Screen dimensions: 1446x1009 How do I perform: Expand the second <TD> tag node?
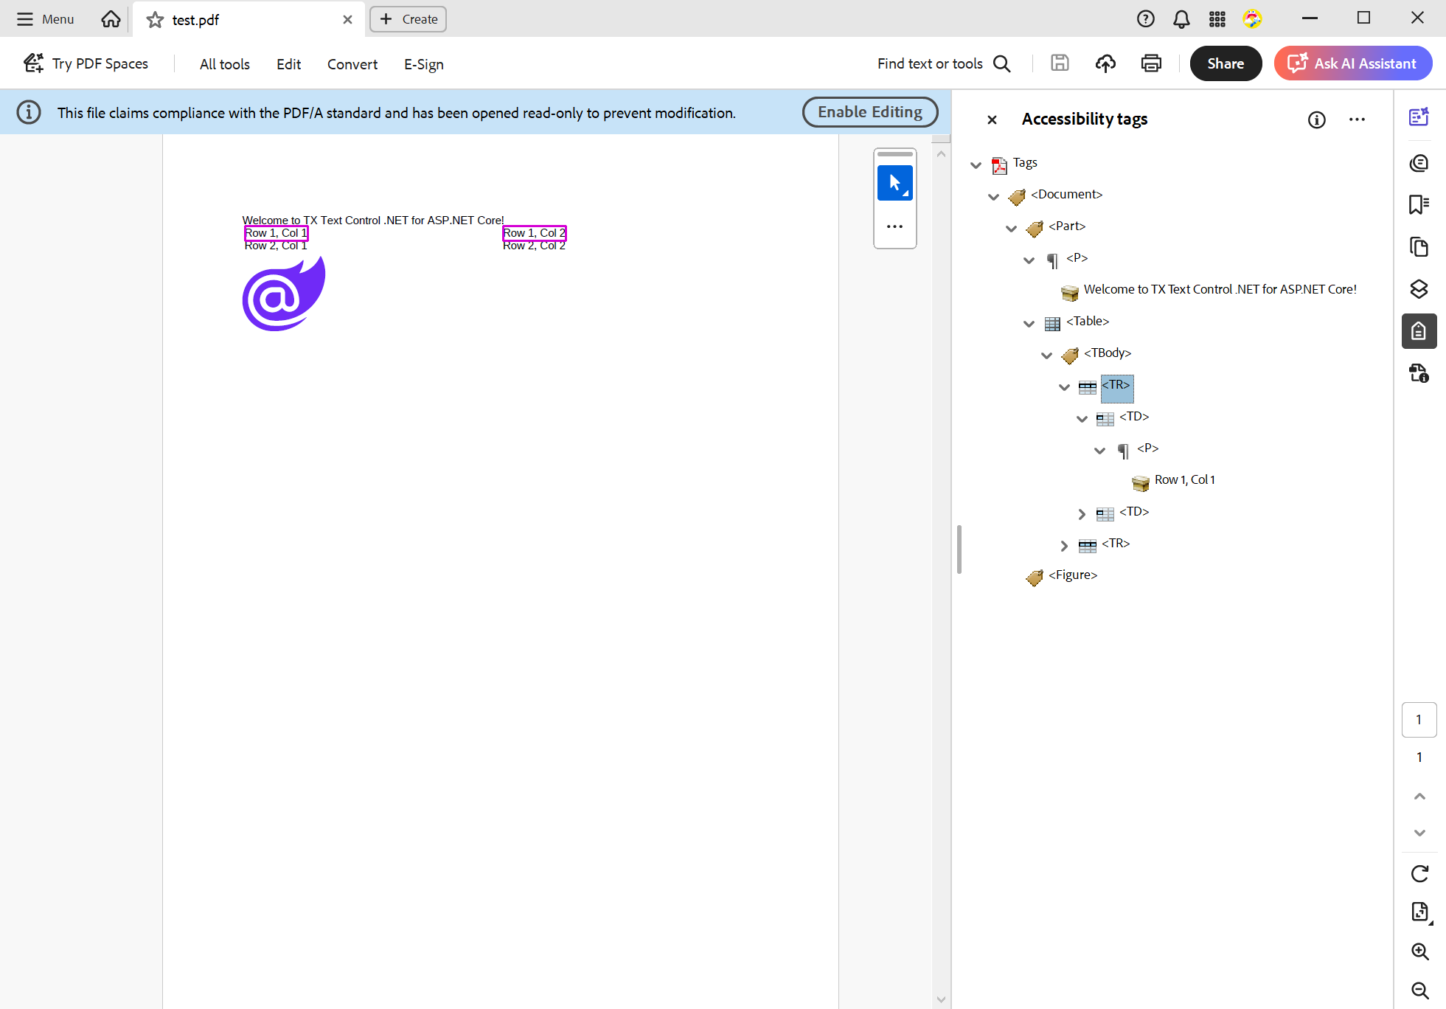pos(1082,513)
